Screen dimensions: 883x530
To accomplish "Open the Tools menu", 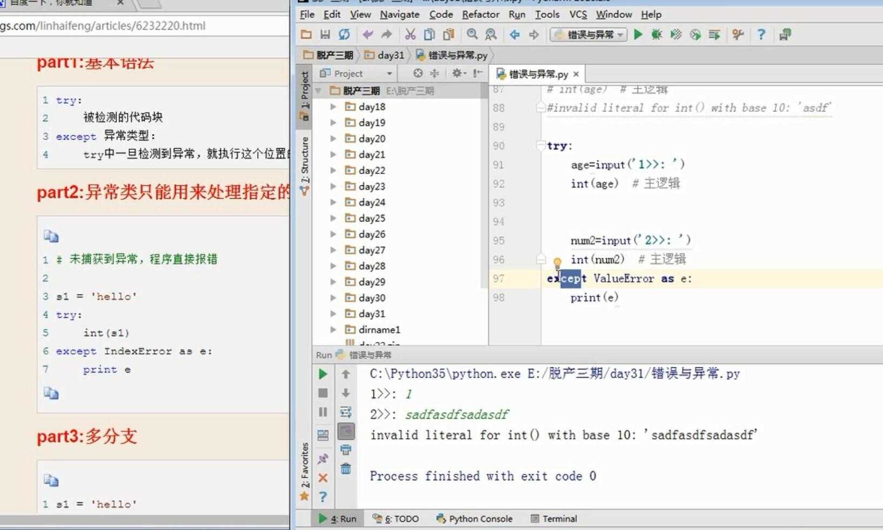I will pyautogui.click(x=547, y=15).
